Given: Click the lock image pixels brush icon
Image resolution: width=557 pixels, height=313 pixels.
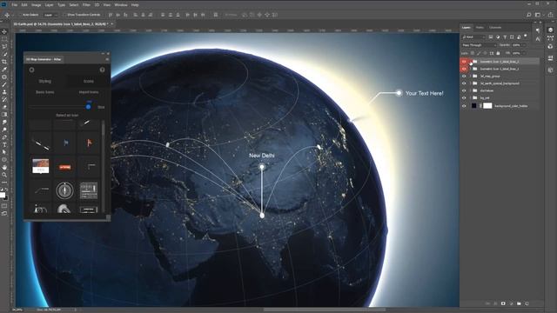Looking at the screenshot, I should point(479,53).
